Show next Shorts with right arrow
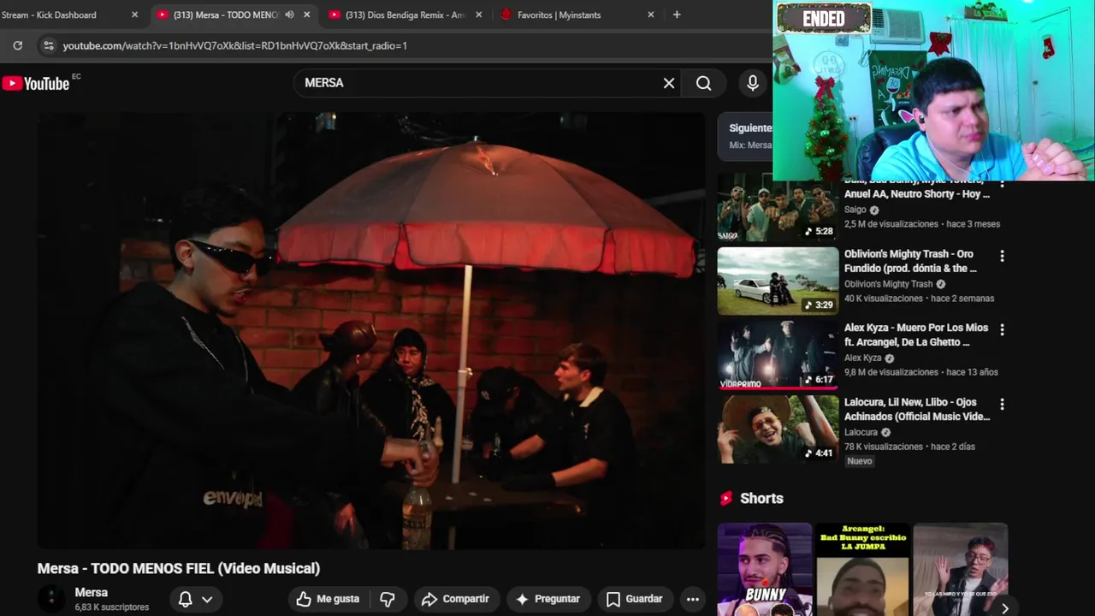This screenshot has height=616, width=1095. coord(1004,608)
